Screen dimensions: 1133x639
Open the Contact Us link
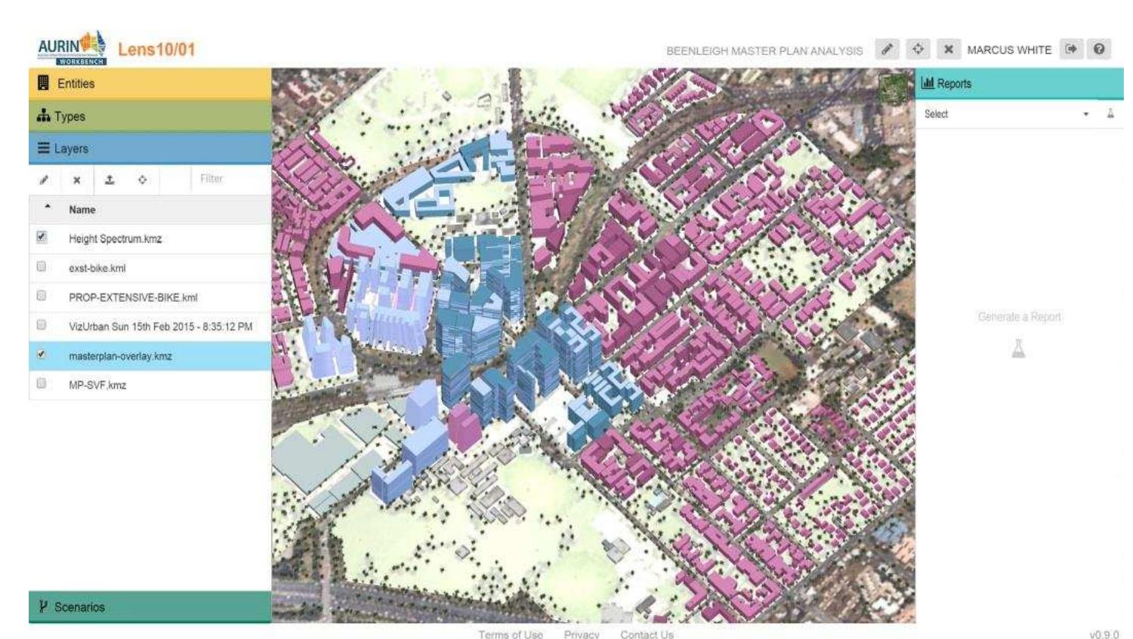[x=647, y=634]
